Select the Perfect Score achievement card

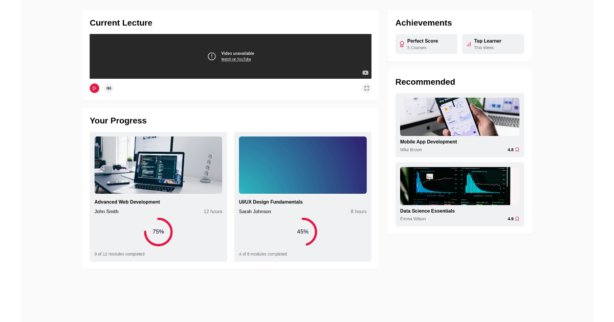tap(426, 44)
